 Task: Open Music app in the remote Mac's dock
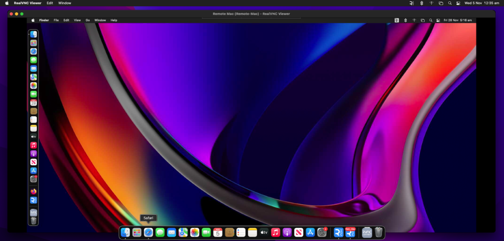(33, 145)
